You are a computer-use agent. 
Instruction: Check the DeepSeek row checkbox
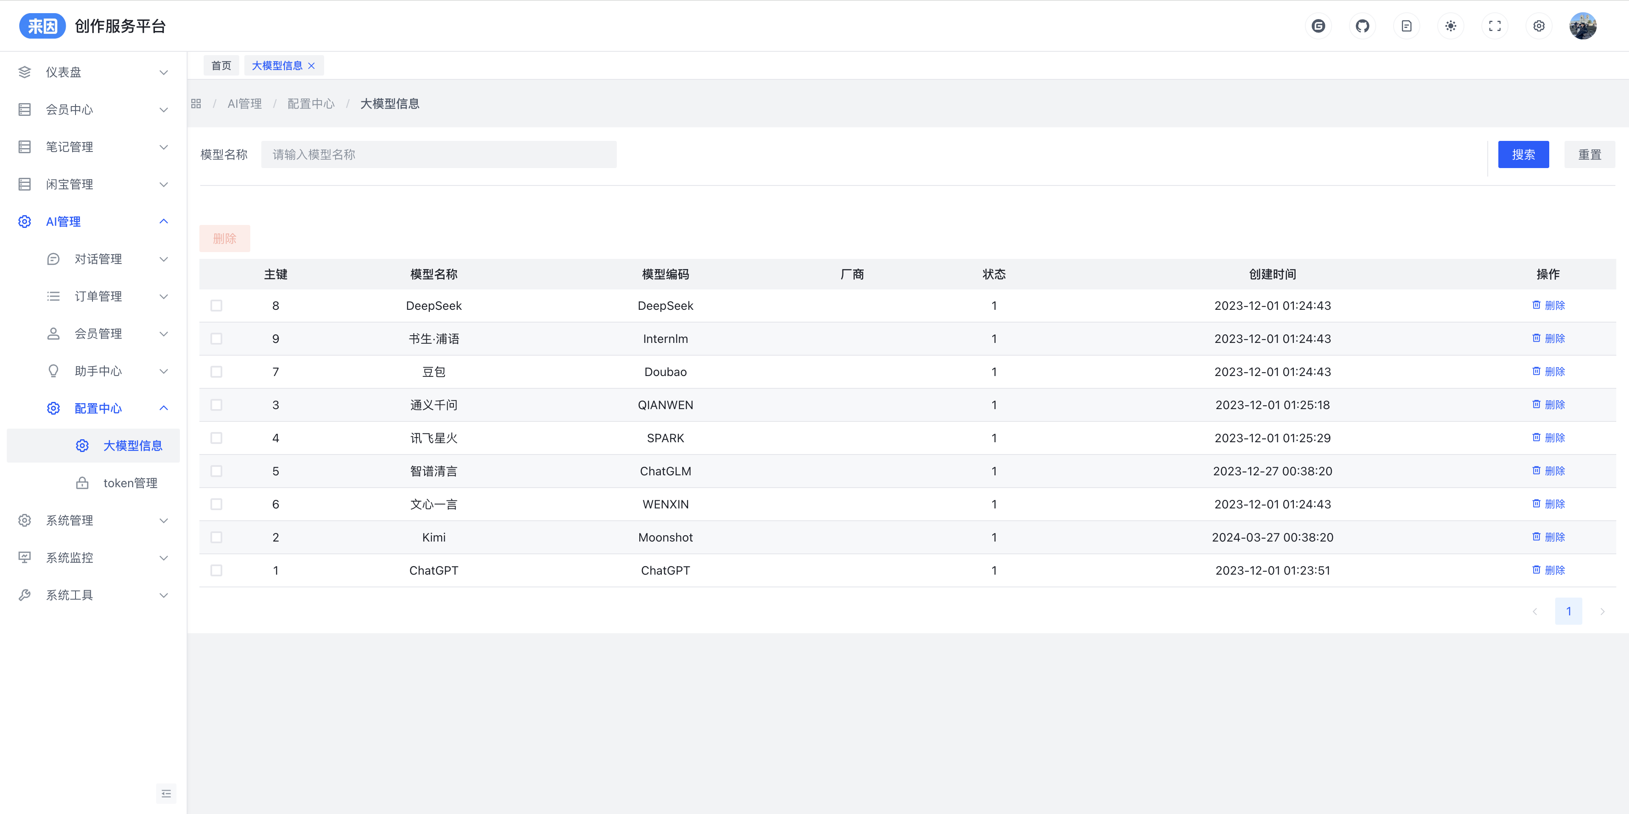216,306
